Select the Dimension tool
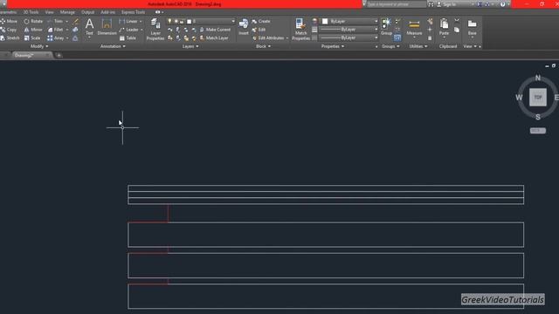This screenshot has height=314, width=559. [x=107, y=27]
